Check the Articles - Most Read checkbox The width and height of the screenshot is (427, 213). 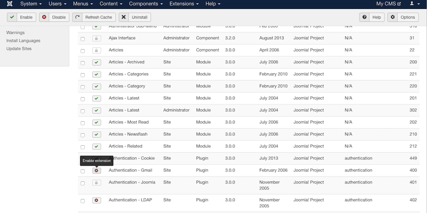click(x=83, y=123)
